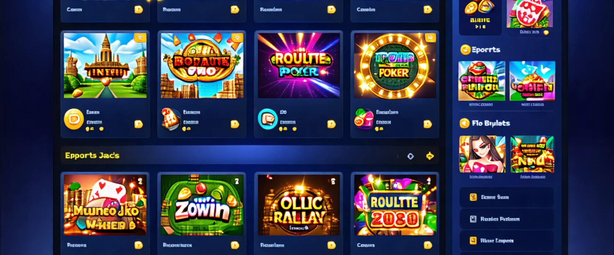The height and width of the screenshot is (255, 614).
Task: Click yellow button under Roulite Poker card
Action: click(331, 124)
